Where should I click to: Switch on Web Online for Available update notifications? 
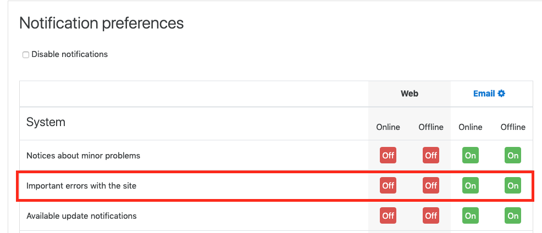pos(388,215)
